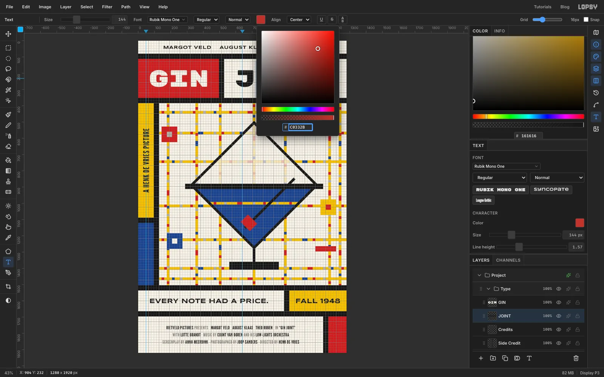
Task: Collapse the Type layer group
Action: click(488, 289)
